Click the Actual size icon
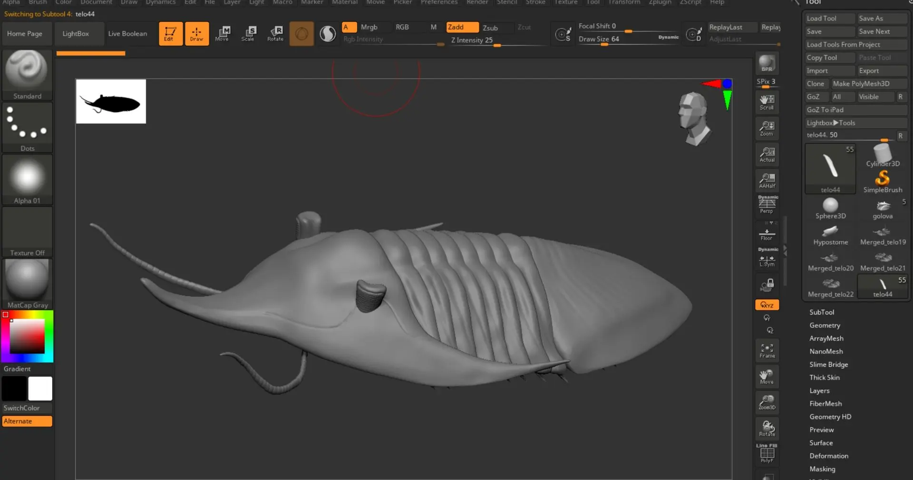This screenshot has width=913, height=480. click(x=767, y=154)
